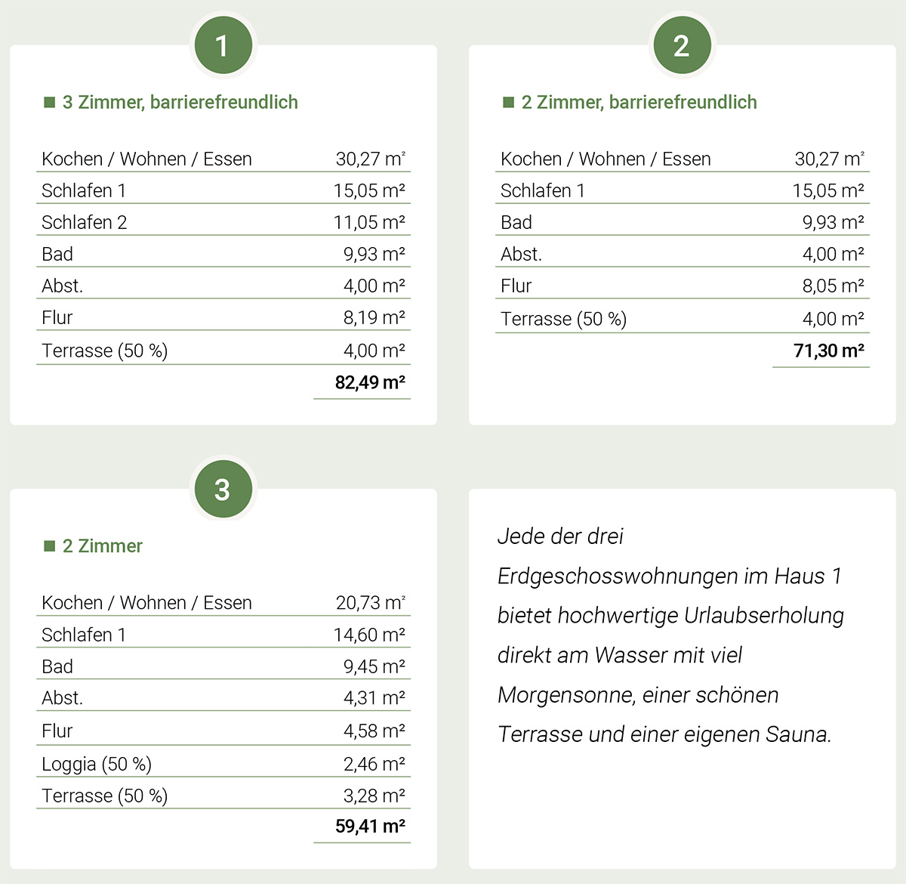
Task: Click the Schlafen 1 14,60 m² value
Action: point(370,635)
